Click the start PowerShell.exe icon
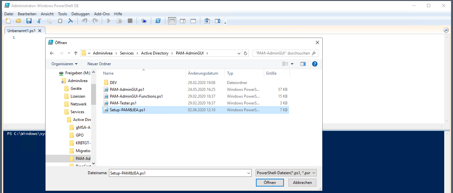The image size is (453, 193). (158, 21)
